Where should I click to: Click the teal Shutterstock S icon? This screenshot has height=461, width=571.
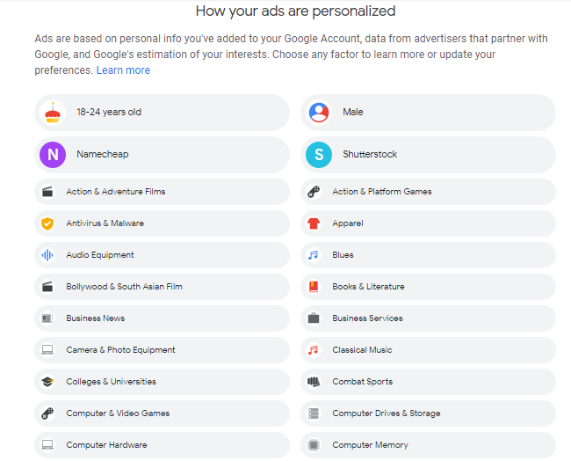[x=319, y=155]
